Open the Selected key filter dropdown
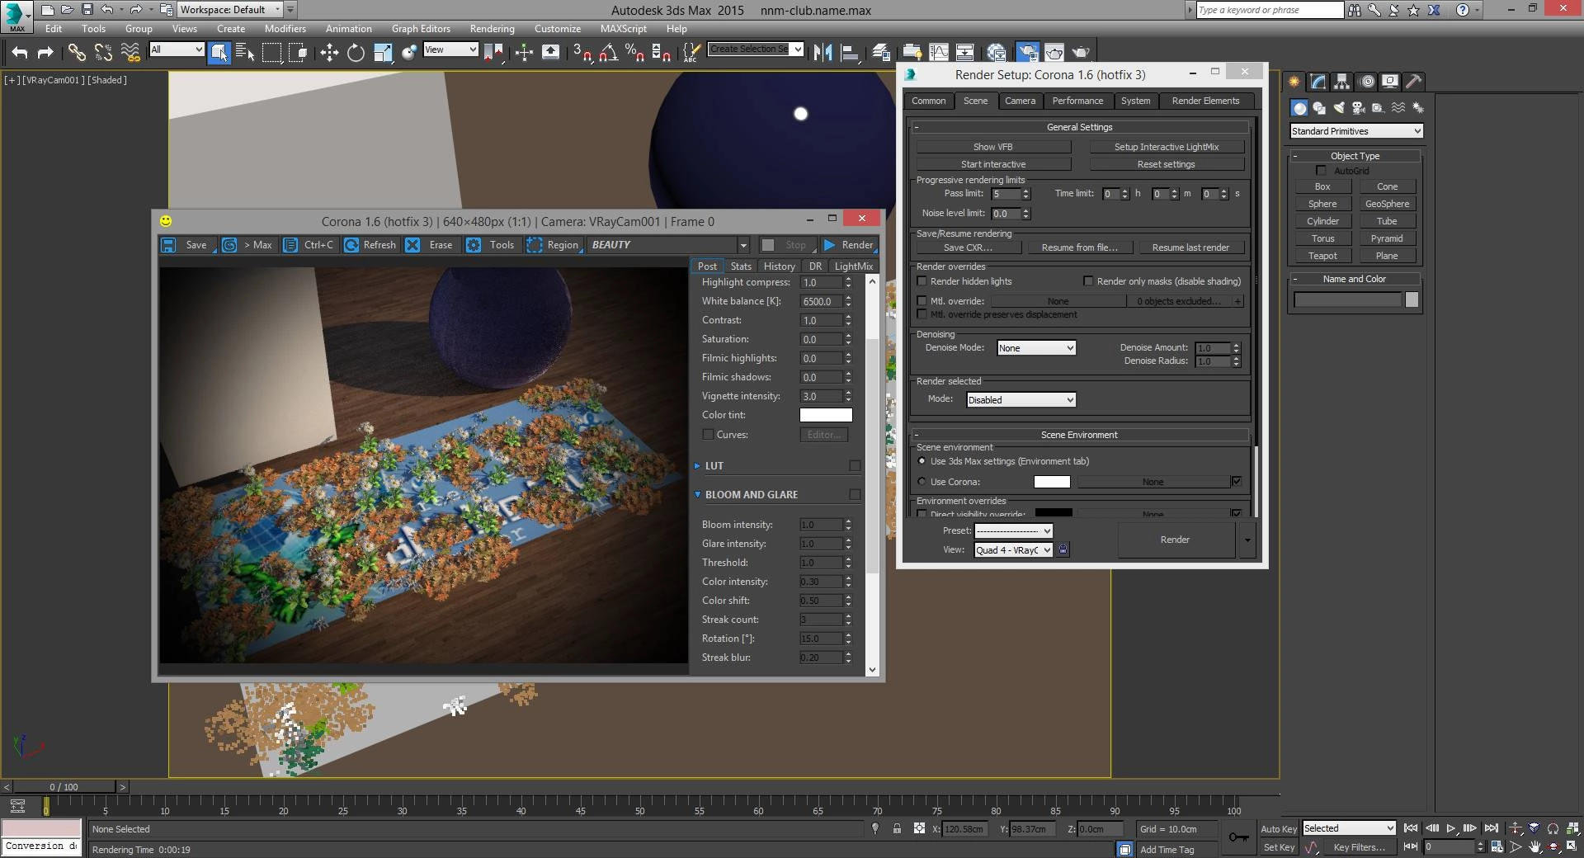Viewport: 1584px width, 858px height. tap(1349, 828)
